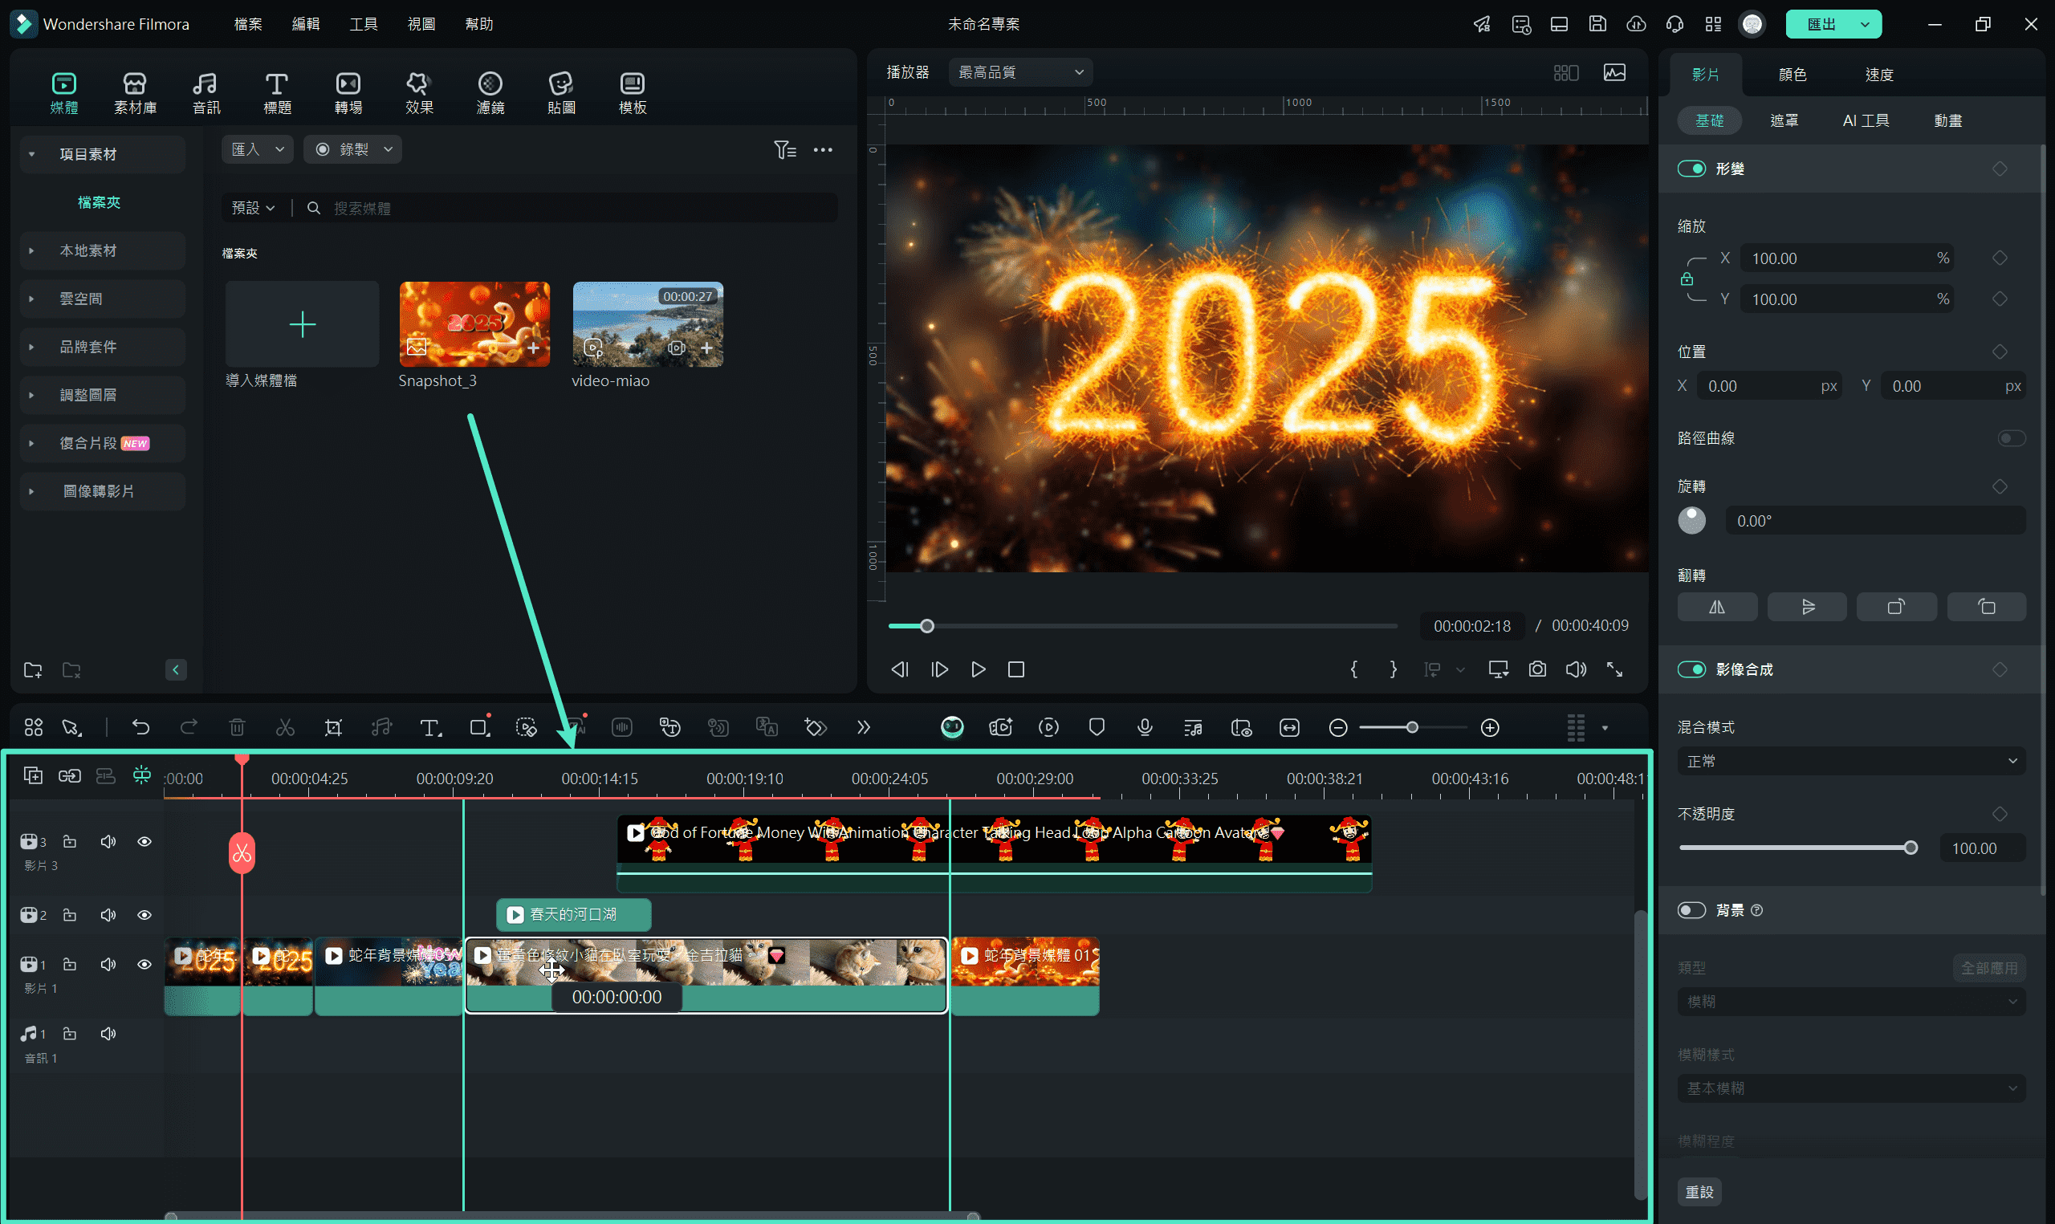The width and height of the screenshot is (2055, 1224).
Task: Expand the 品牌套件 tree item
Action: tap(102, 347)
